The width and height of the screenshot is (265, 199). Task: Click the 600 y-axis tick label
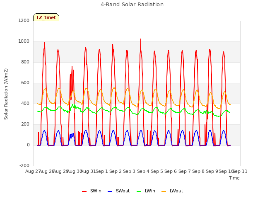coord(25,83)
